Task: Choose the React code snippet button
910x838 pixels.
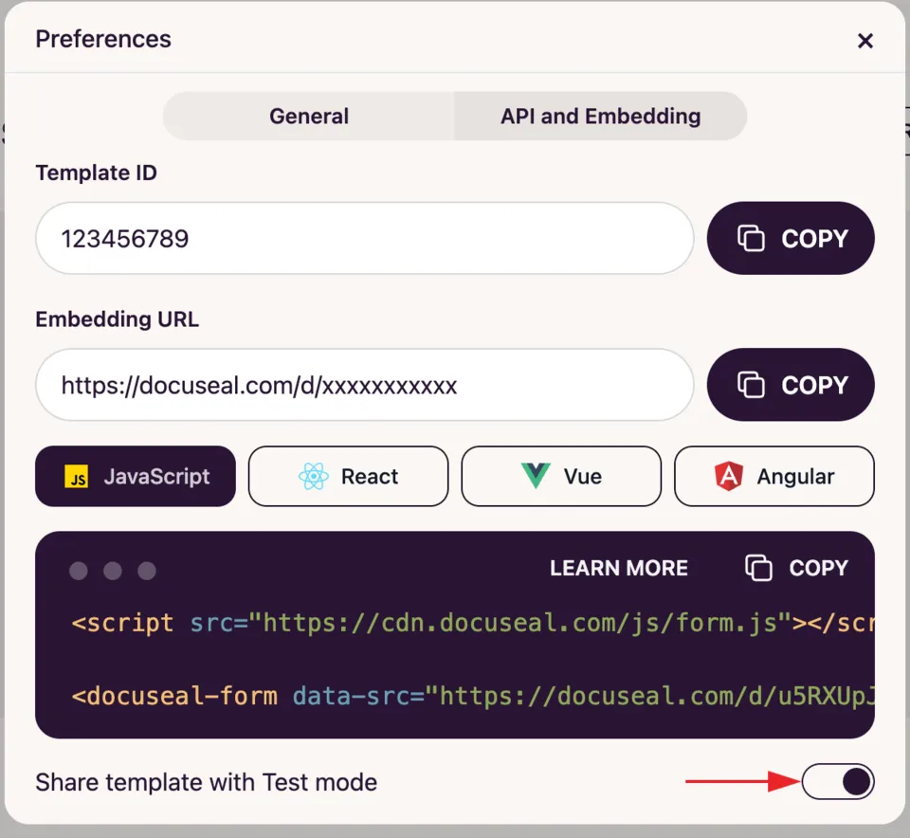Action: tap(348, 477)
